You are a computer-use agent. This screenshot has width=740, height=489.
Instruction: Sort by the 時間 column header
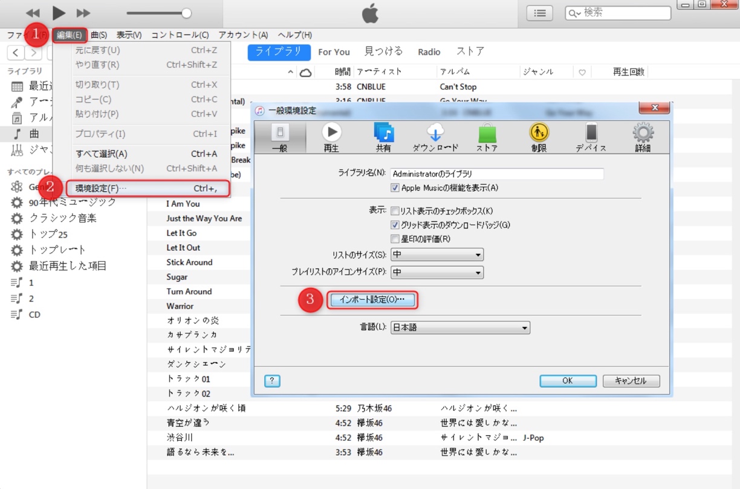coord(342,72)
